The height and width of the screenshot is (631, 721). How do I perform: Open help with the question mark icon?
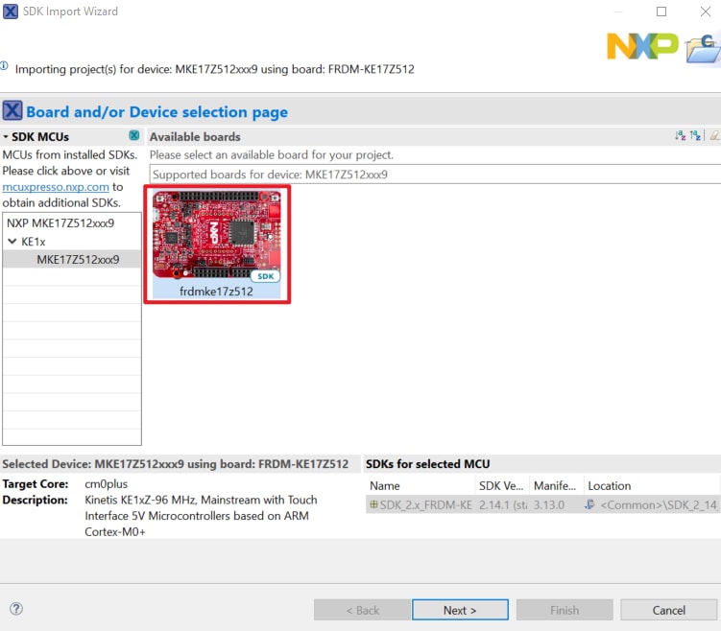16,609
